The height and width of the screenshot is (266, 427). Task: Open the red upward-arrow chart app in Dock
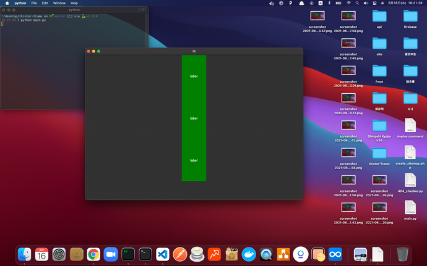214,255
